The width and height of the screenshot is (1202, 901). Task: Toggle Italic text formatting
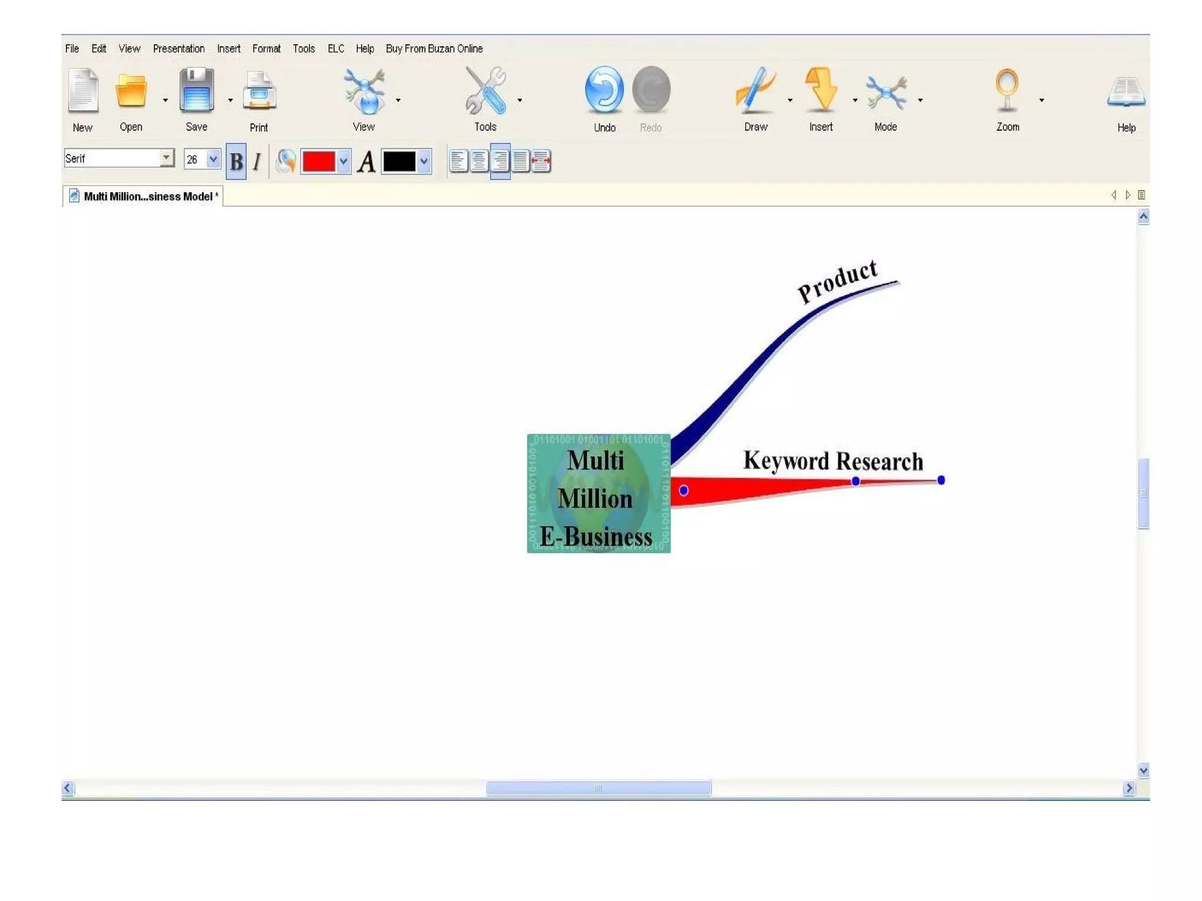256,161
